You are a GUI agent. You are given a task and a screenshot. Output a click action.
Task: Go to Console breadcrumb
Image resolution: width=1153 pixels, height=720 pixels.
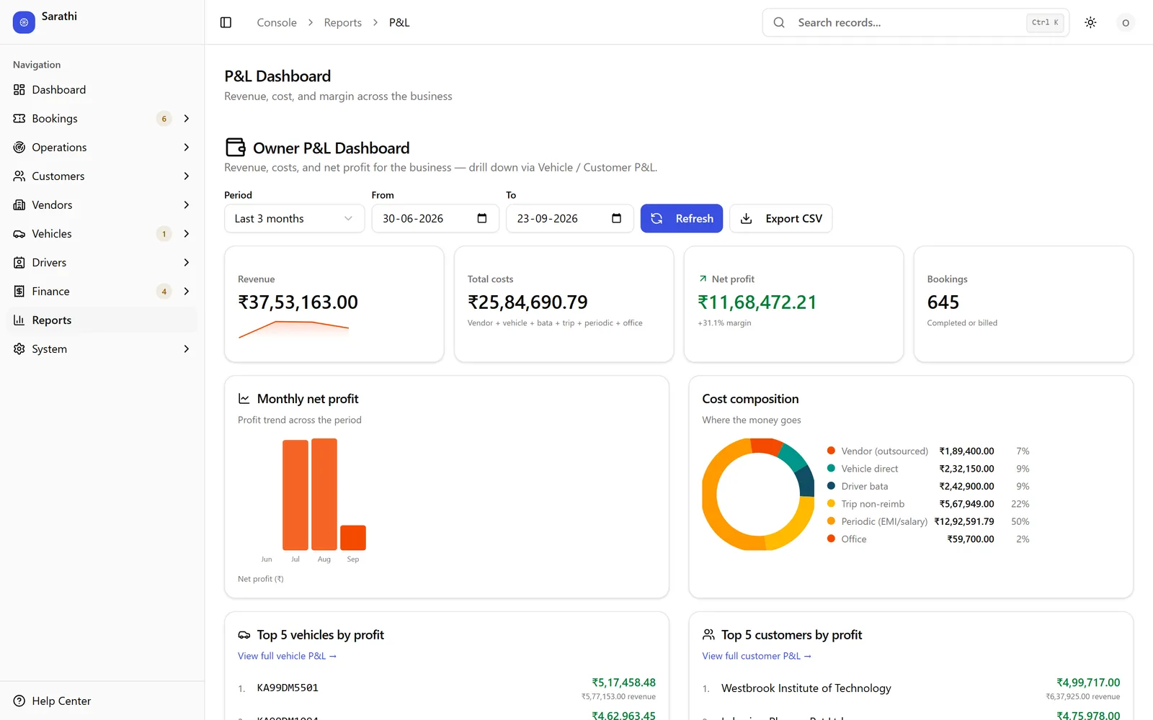[x=277, y=22]
